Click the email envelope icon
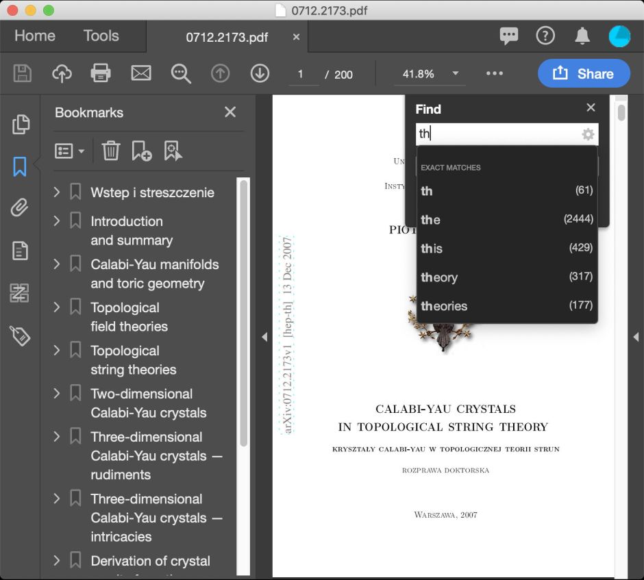This screenshot has width=644, height=580. click(x=141, y=73)
